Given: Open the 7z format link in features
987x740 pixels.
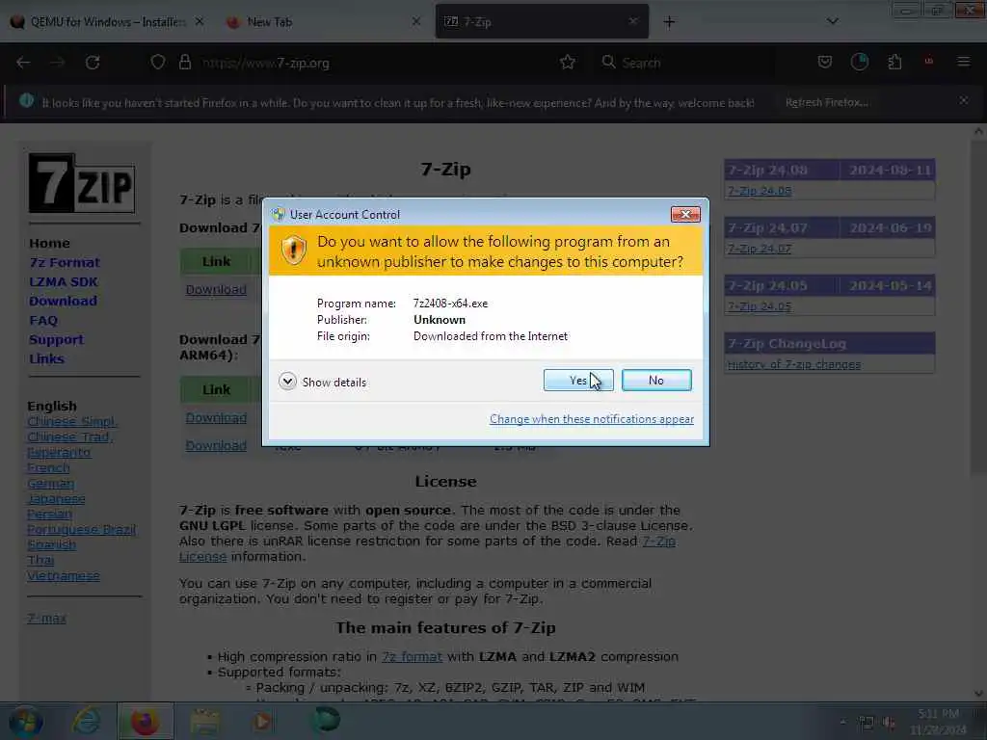Looking at the screenshot, I should [412, 656].
